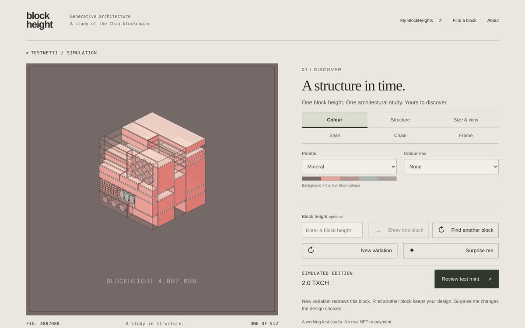Viewport: 525px width, 328px height.
Task: Open My BlockHeights link
Action: [x=421, y=21]
